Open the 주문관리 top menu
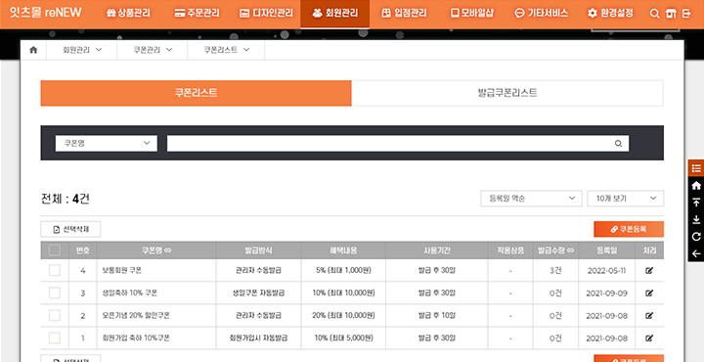The width and height of the screenshot is (704, 362). point(197,14)
